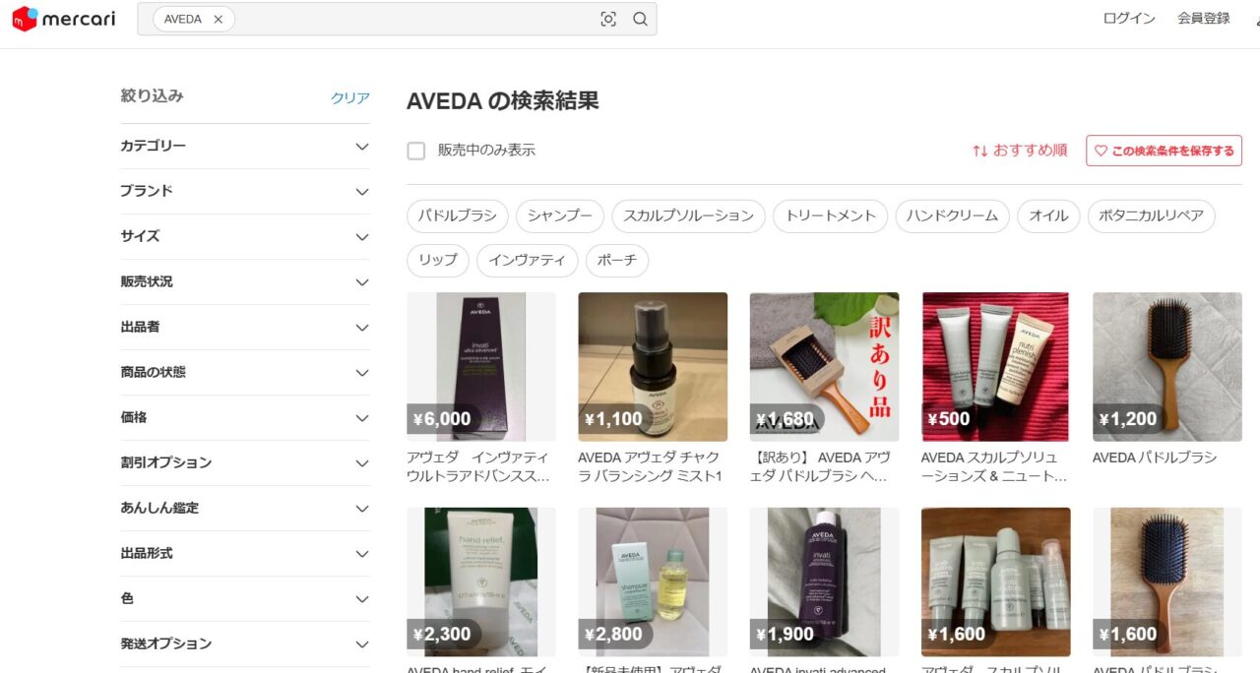Expand the 割引オプション filter

point(245,462)
